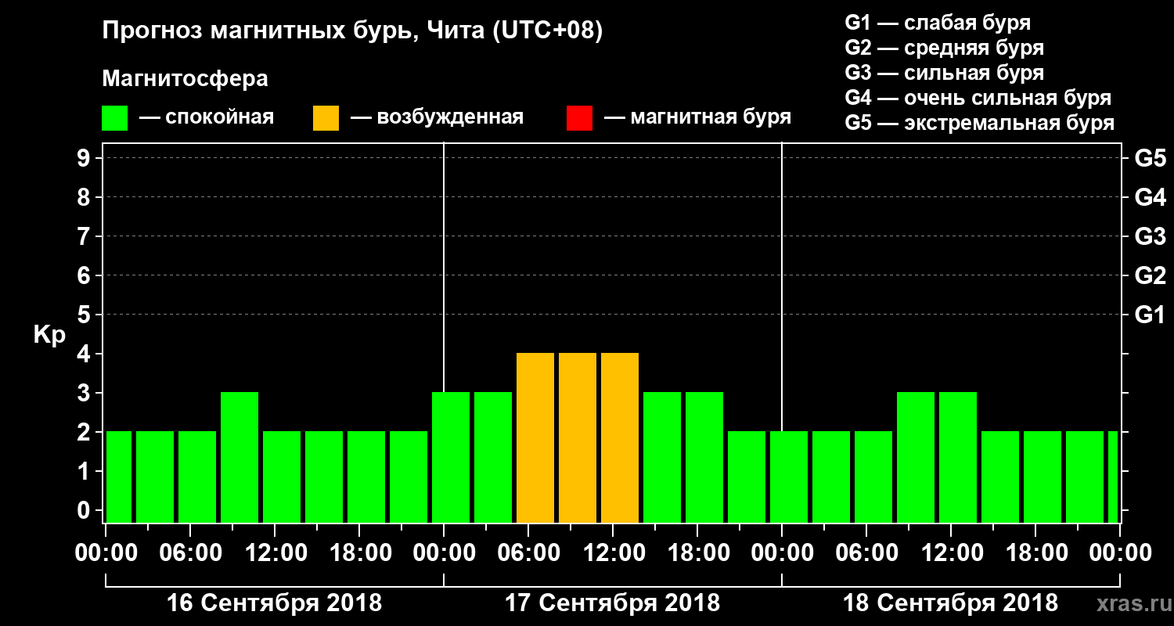Click the 12:00 time label under 17 September
The image size is (1174, 626).
pyautogui.click(x=613, y=552)
